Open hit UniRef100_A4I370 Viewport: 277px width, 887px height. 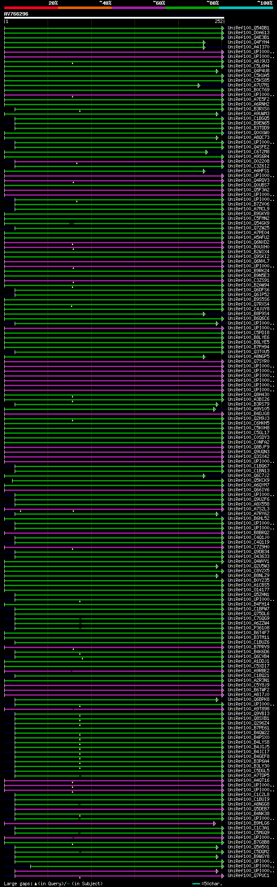pos(248,47)
